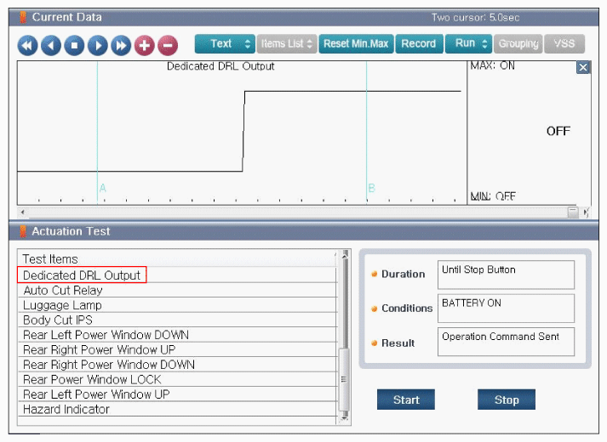Select Rear Left Power Window DOWN item

pos(177,335)
